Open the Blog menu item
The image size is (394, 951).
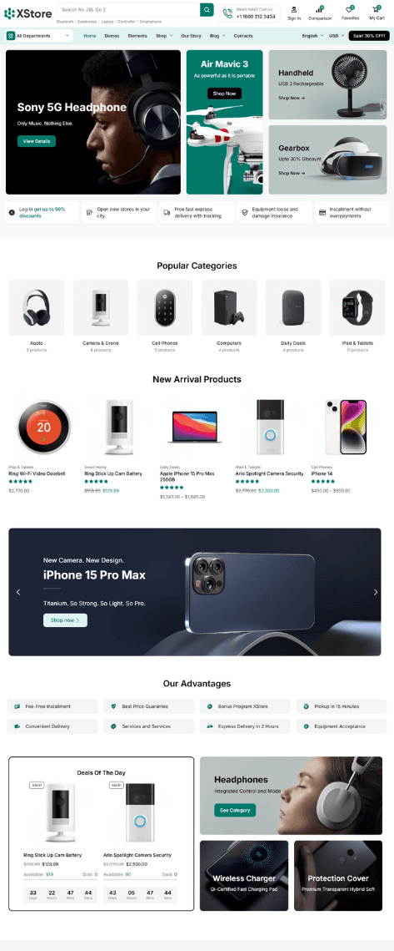[217, 36]
